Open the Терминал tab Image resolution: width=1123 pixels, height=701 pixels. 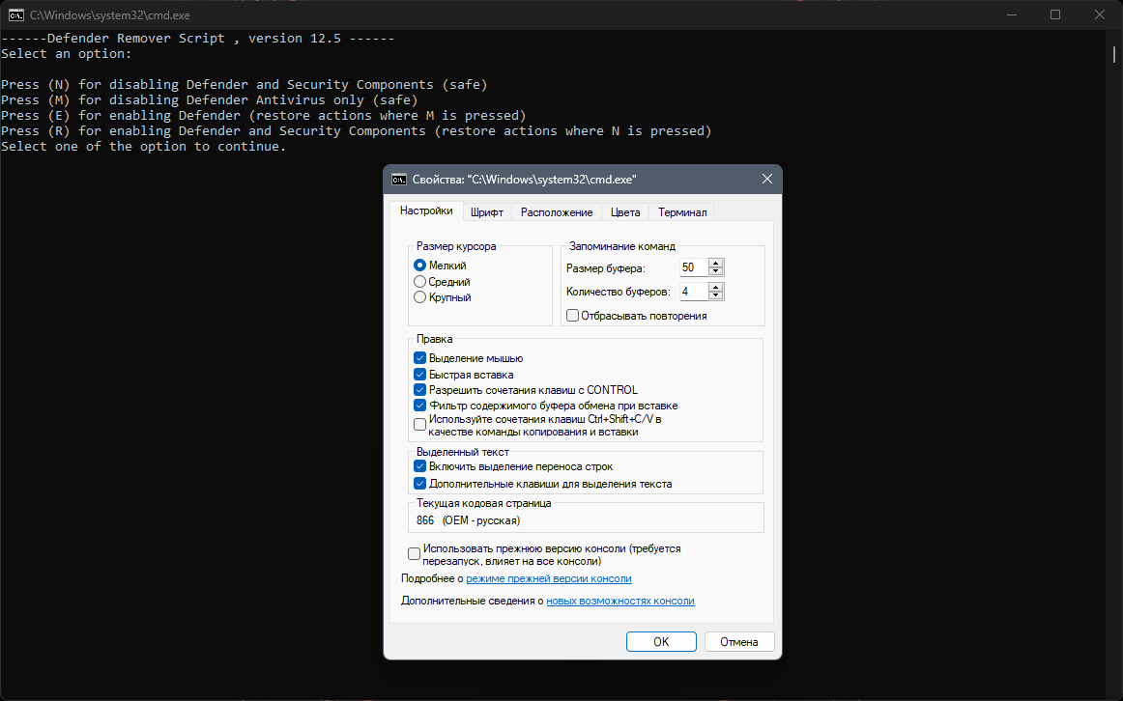682,212
